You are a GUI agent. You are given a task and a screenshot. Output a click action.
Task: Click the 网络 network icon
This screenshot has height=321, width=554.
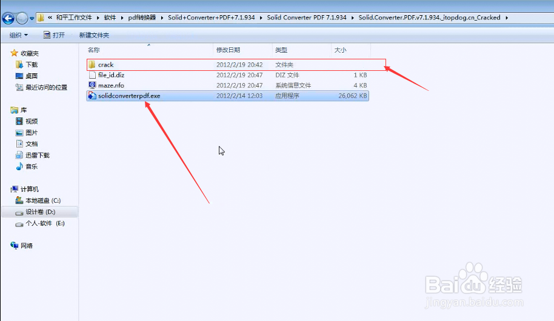[15, 245]
